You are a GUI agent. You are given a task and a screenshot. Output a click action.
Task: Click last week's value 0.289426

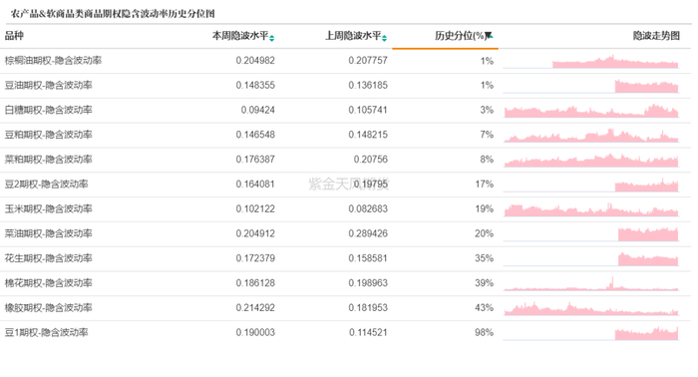pyautogui.click(x=368, y=233)
